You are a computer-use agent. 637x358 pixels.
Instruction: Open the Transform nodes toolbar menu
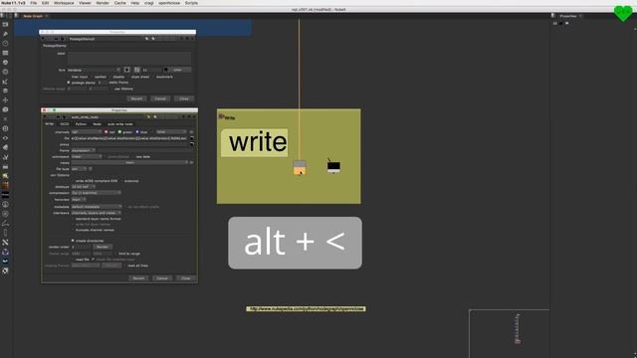5,99
